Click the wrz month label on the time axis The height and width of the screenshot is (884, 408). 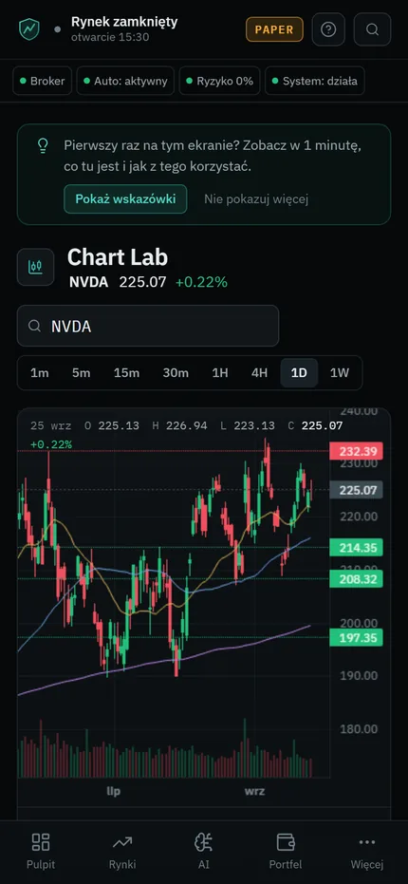click(x=254, y=792)
